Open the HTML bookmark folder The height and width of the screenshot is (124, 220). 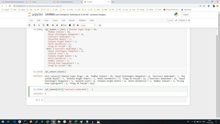click(x=70, y=10)
